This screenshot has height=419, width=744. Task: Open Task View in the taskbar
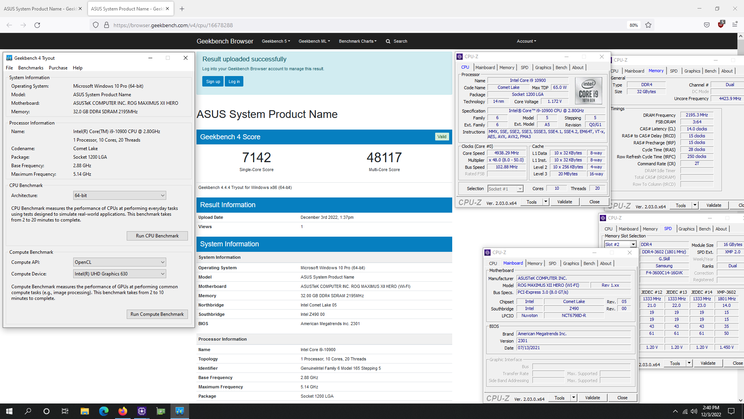(65, 411)
